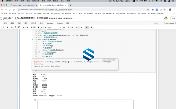Screen dimensions: 176x109
Task: Open a new browser tab
Action: click(70, 5)
